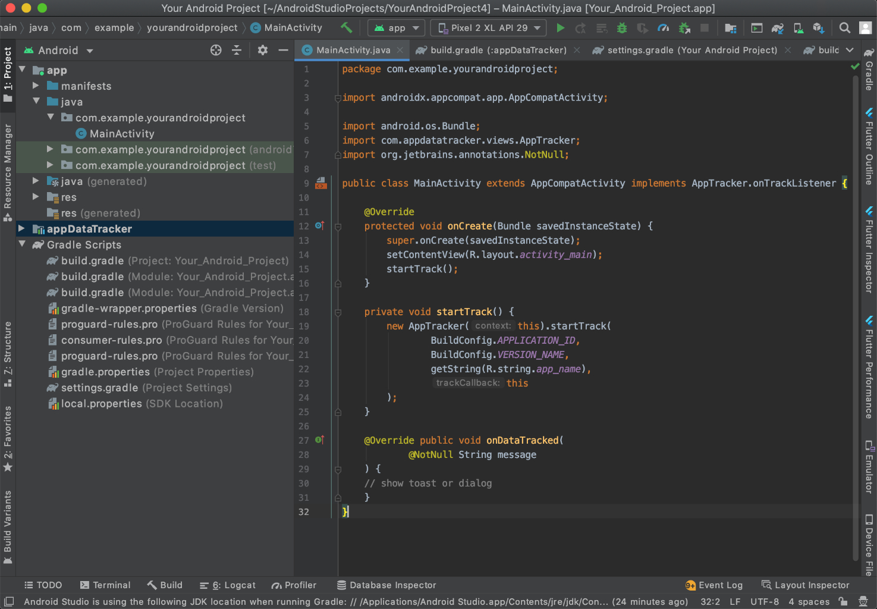Close the MainActivity.java tab
The height and width of the screenshot is (609, 877).
click(x=400, y=51)
